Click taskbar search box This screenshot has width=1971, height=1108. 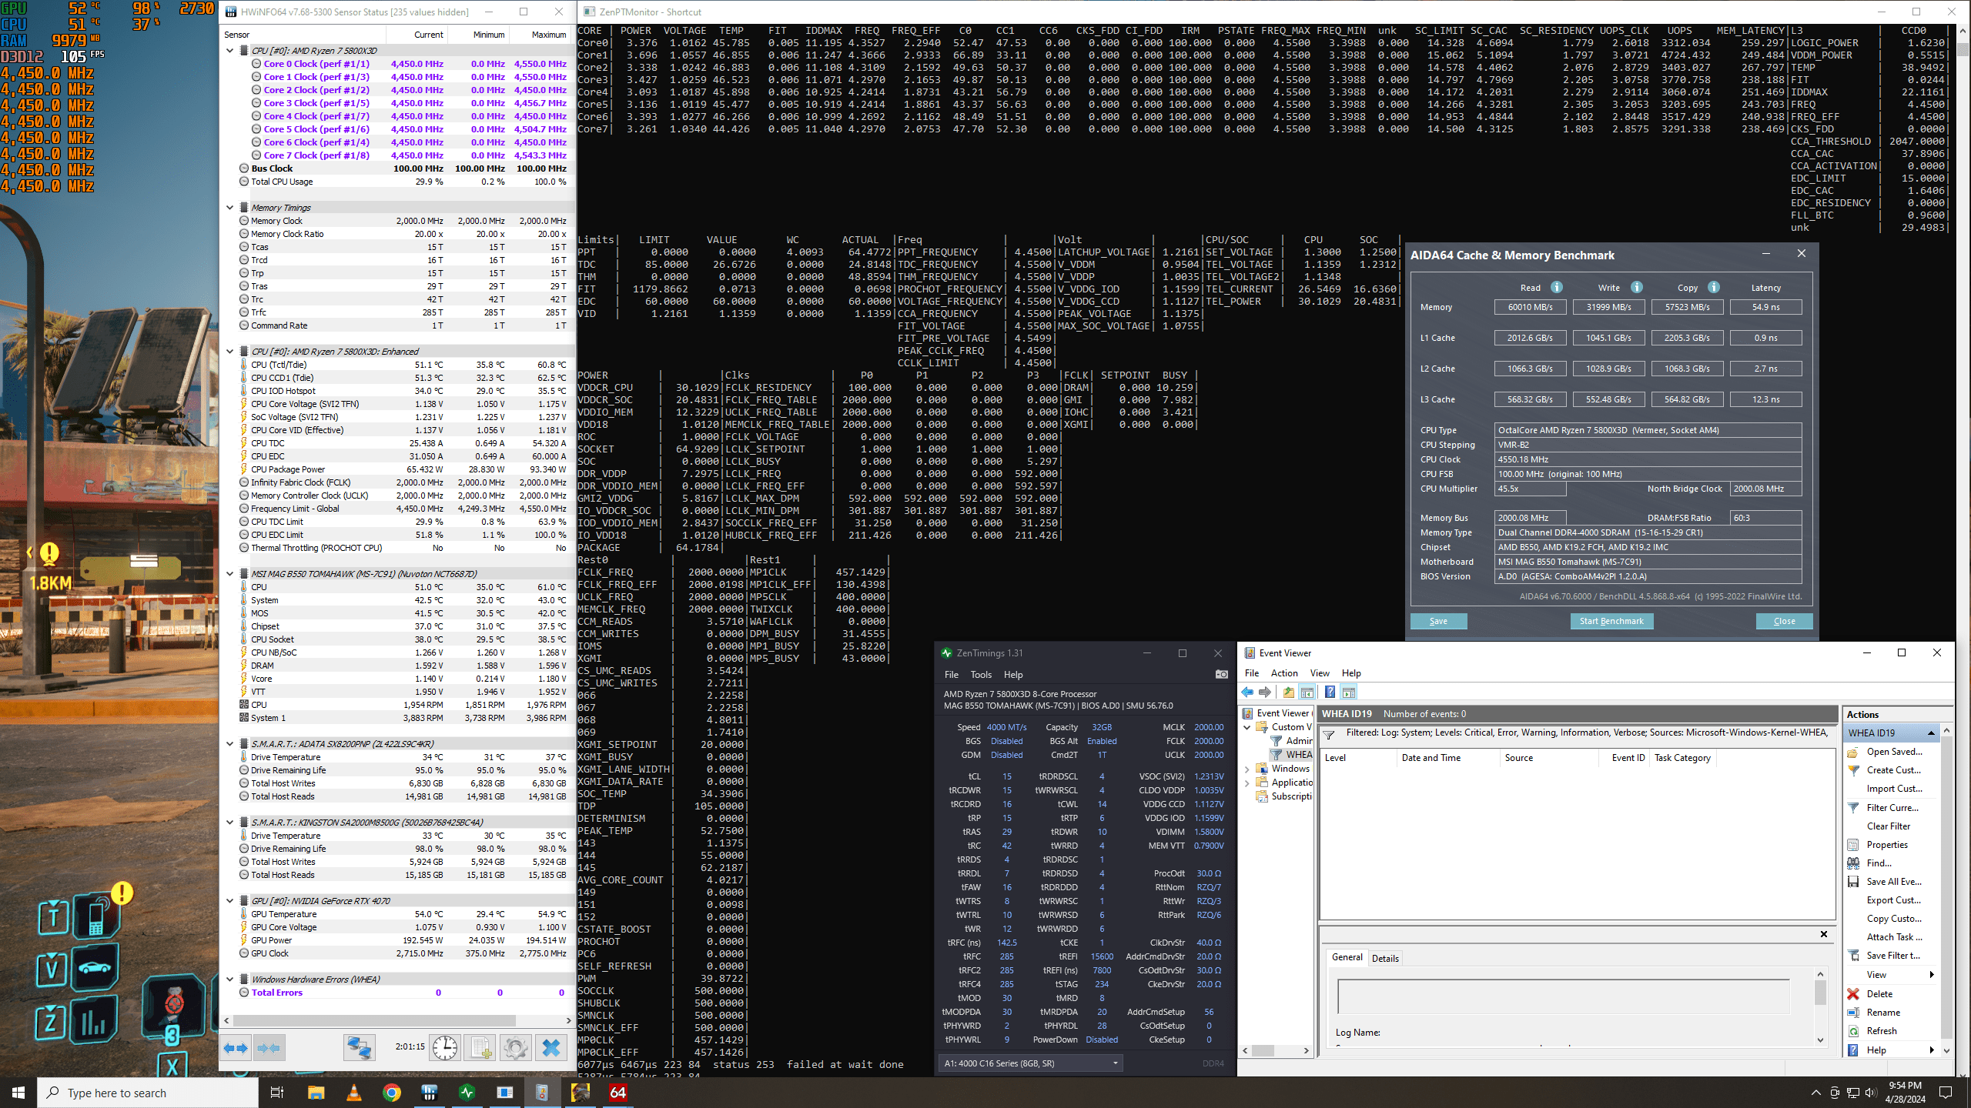pyautogui.click(x=148, y=1093)
